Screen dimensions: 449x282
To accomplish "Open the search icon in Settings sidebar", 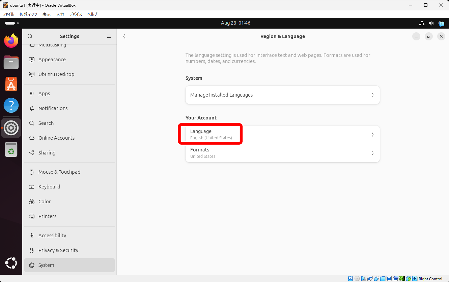I will 30,36.
